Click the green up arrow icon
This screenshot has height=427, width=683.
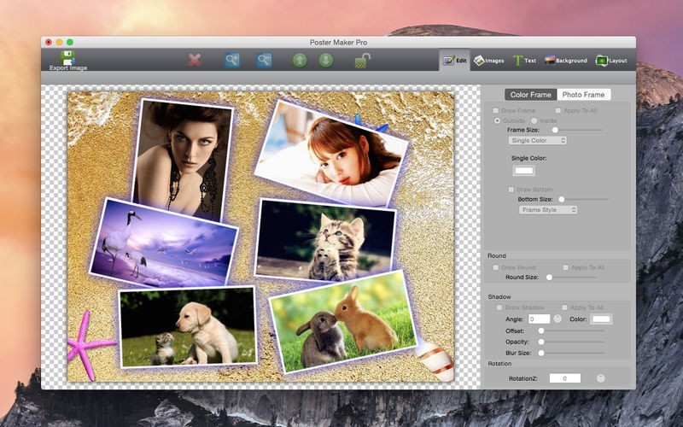click(300, 60)
